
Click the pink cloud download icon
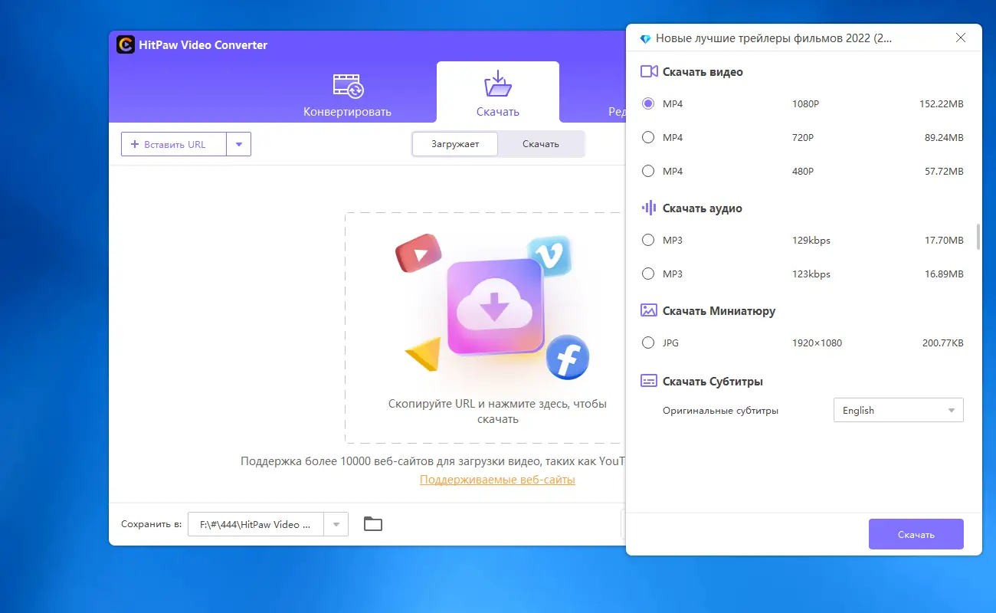pyautogui.click(x=494, y=306)
